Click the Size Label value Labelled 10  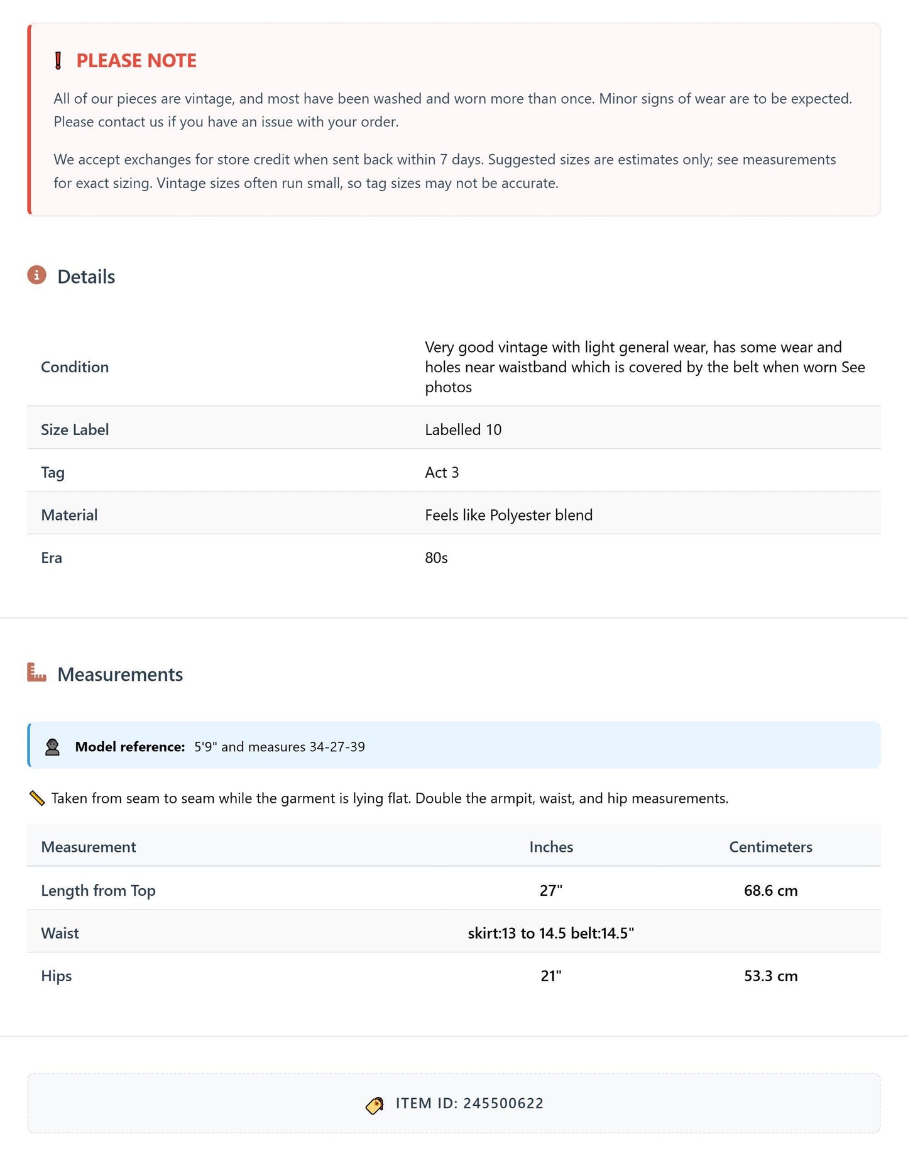click(463, 430)
